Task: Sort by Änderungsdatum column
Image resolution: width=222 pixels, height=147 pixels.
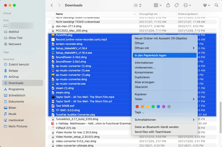Action: 188,14
